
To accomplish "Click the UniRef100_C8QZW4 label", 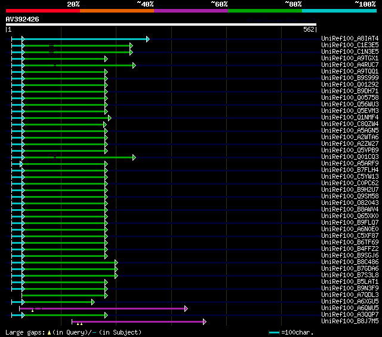I will point(350,124).
